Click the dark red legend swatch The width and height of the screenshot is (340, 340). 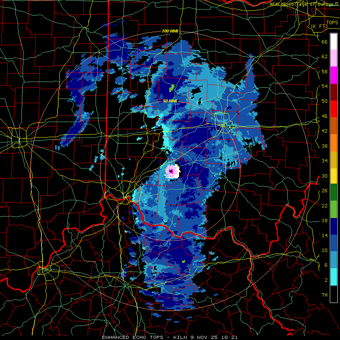[x=334, y=92]
